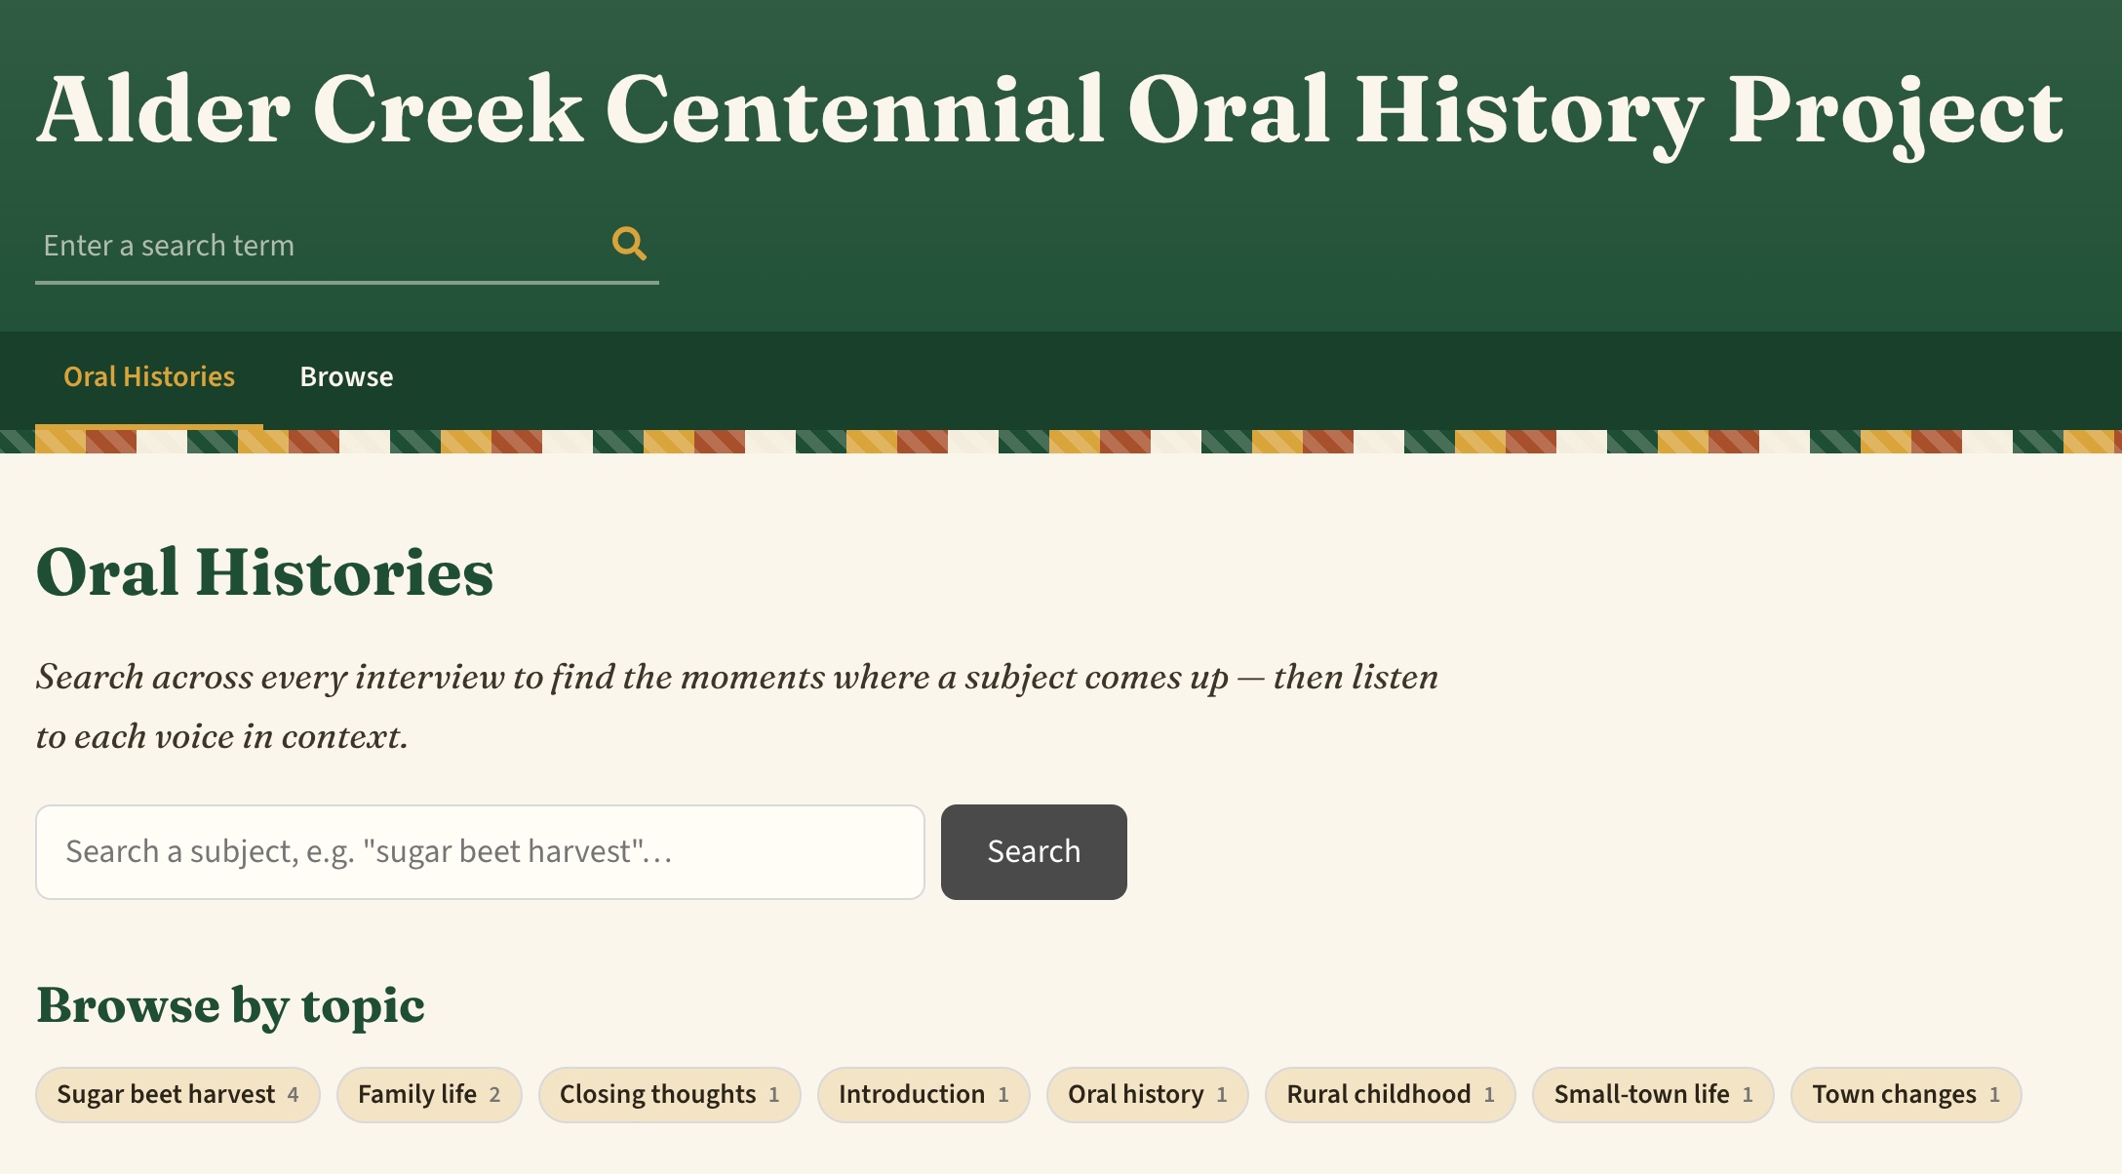Screen dimensions: 2122x1174
Task: Click the italic intro description text
Action: 737,706
